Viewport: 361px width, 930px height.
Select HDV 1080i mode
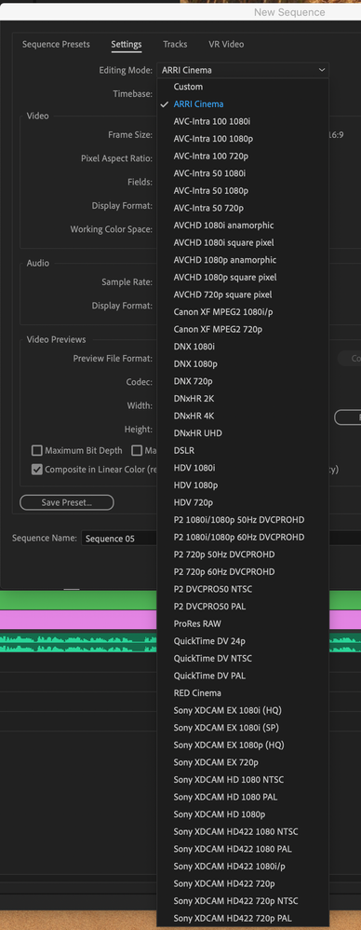(x=243, y=468)
